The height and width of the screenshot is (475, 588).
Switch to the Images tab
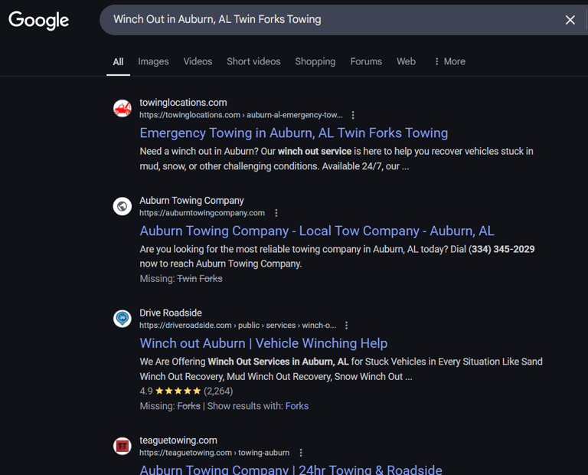click(x=153, y=61)
